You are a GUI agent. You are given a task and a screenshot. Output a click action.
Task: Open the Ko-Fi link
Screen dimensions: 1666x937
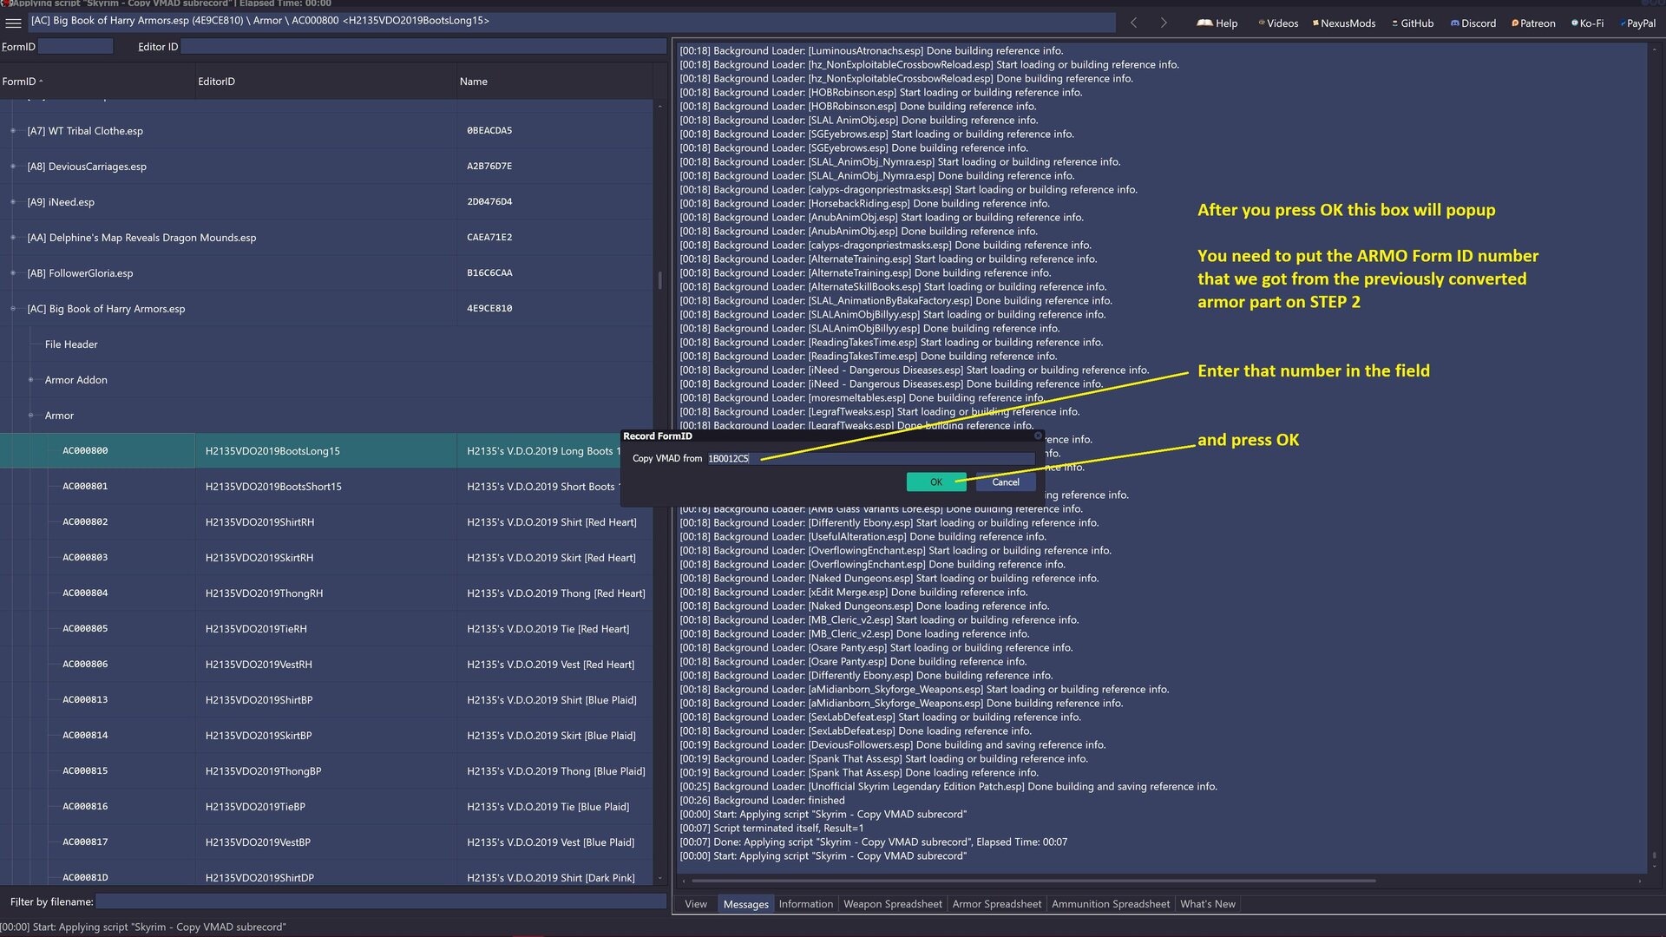[1588, 23]
